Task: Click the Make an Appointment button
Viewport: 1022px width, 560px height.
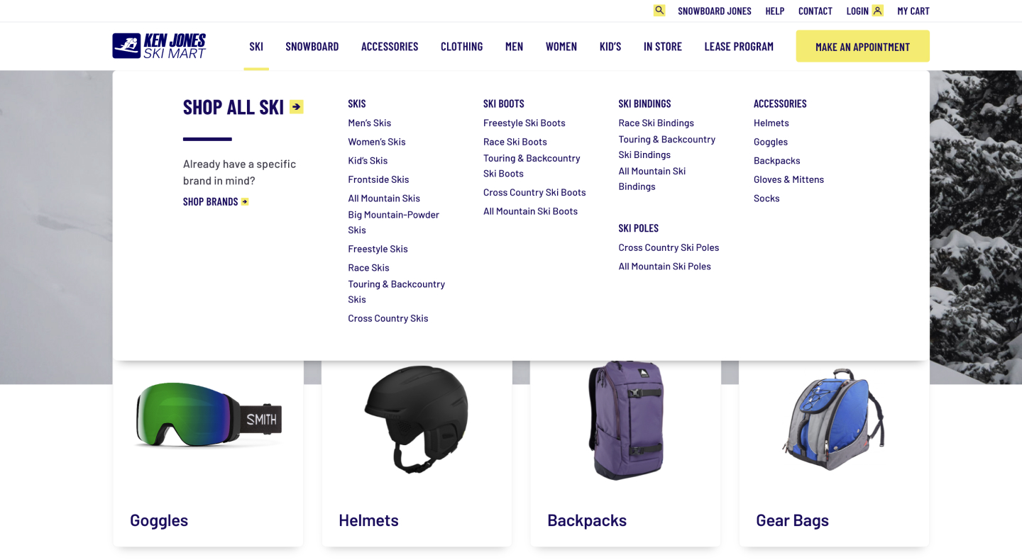Action: pos(862,46)
